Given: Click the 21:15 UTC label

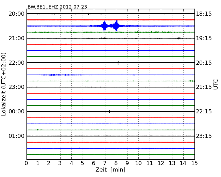Looking at the screenshot, I should tap(204, 87).
